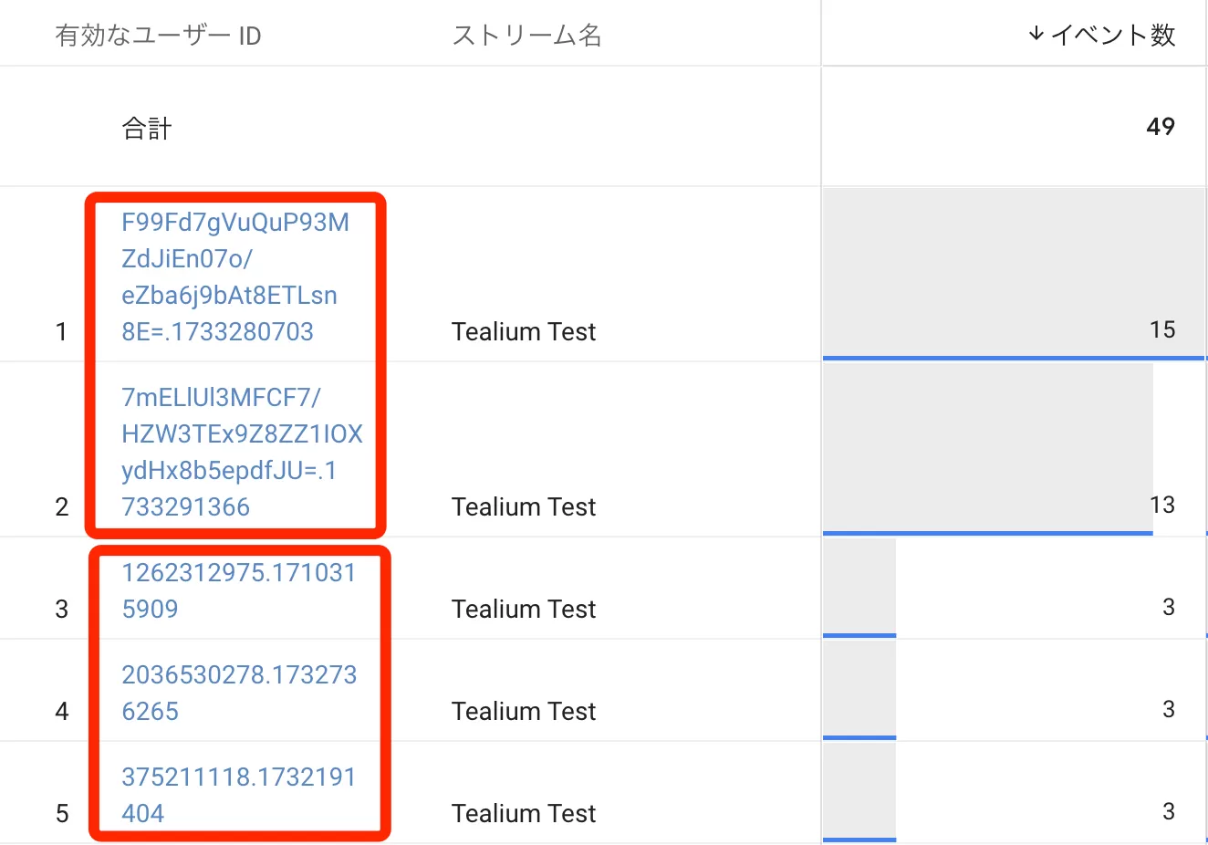
Task: Open user ID 2036530278.1732736265
Action: (239, 693)
